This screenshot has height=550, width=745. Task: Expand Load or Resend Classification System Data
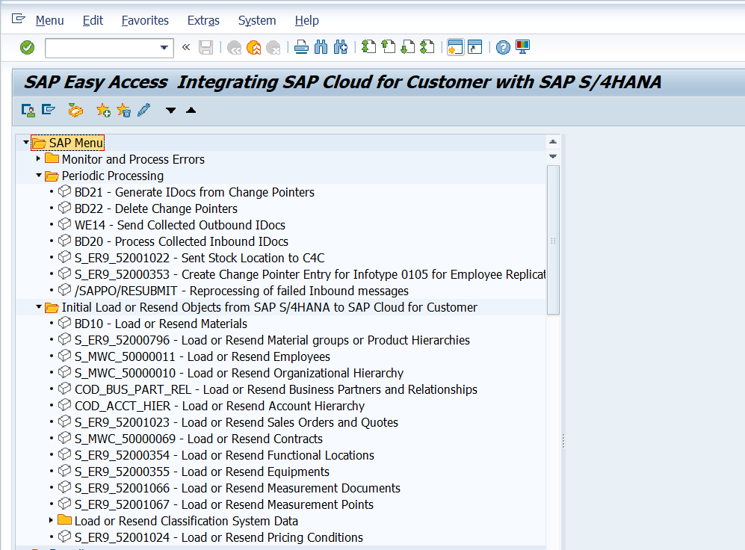click(52, 521)
